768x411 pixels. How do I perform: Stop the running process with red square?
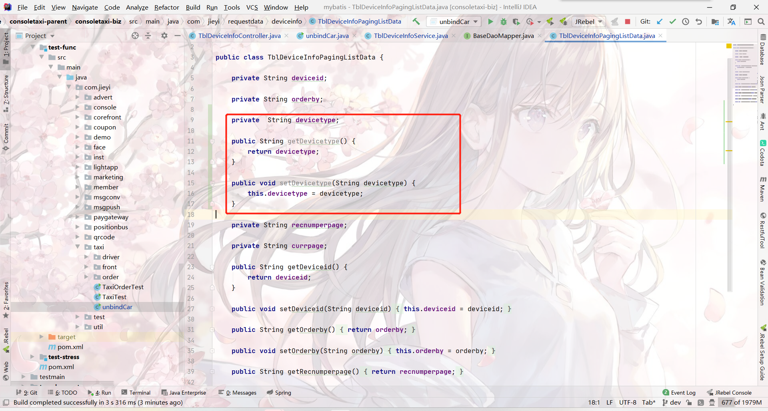point(628,22)
